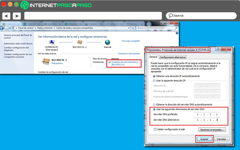Click Redes e Internet in breadcrumb
This screenshot has height=150, width=240.
(45, 28)
